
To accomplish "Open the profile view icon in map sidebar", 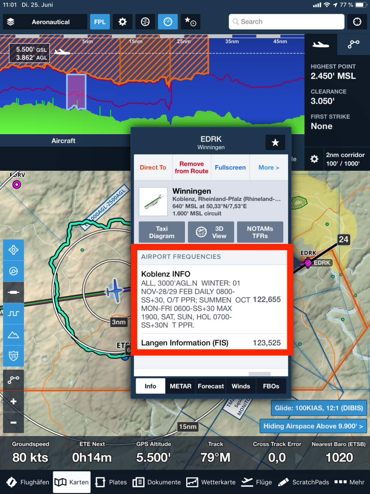I will tap(14, 314).
